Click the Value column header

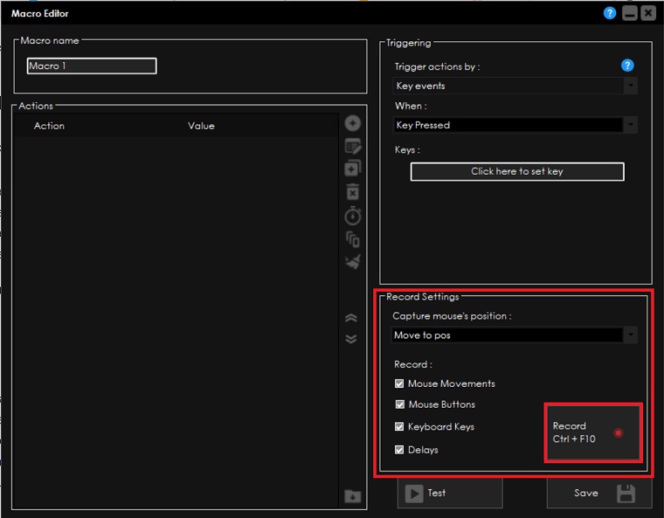tap(201, 126)
